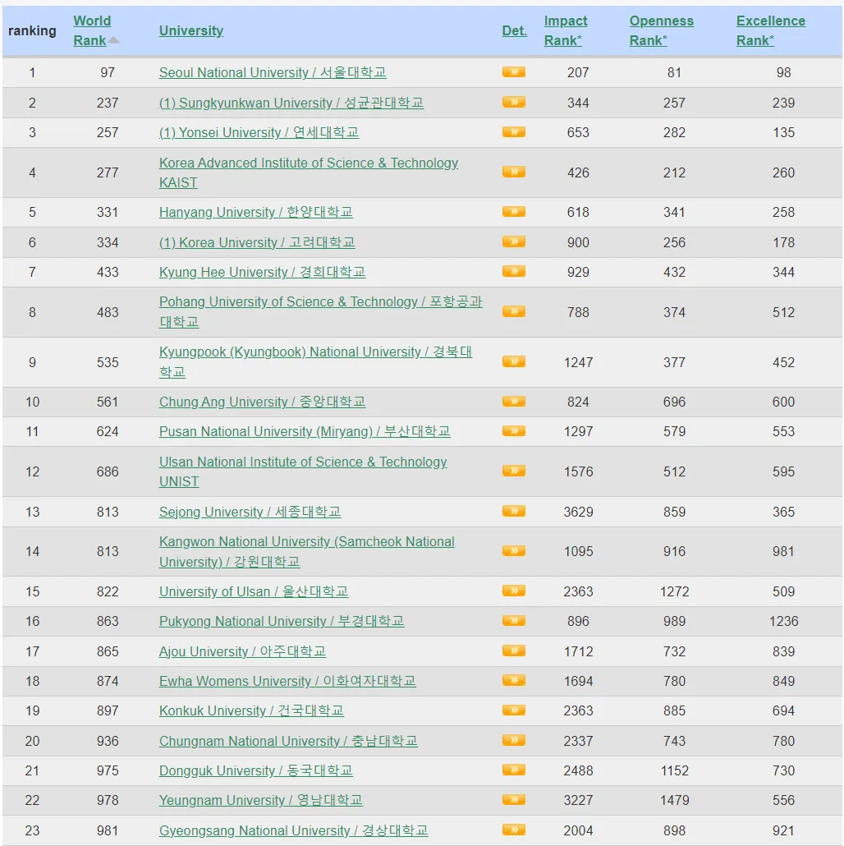Open details icon for Chungnam National University
Viewport: 844px width, 846px height.
[513, 740]
